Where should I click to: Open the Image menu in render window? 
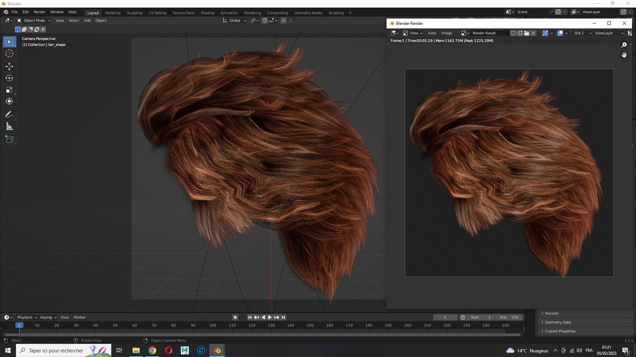click(447, 33)
